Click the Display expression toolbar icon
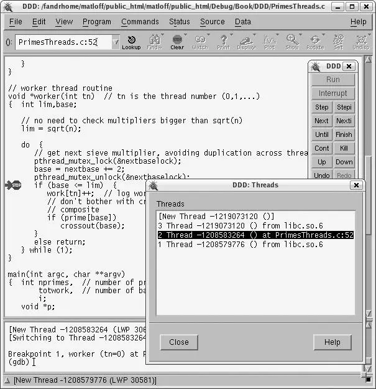Screen dimensions: 376x389 (246, 42)
